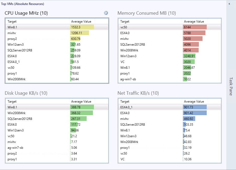This screenshot has height=170, width=236.
Task: Sort CPU Usage table by Target column
Action: (12, 22)
